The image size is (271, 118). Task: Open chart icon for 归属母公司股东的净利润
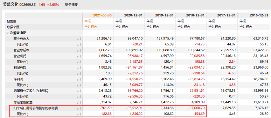(x=79, y=90)
